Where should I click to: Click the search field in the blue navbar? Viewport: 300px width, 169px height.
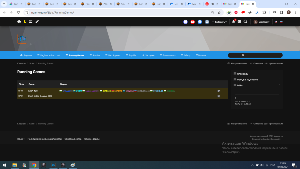(x=255, y=55)
